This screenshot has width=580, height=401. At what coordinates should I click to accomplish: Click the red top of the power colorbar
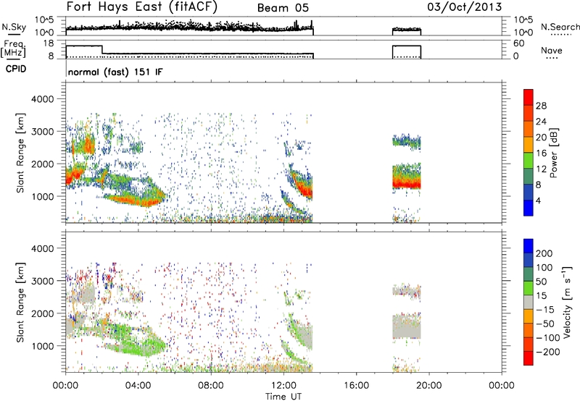coord(529,97)
